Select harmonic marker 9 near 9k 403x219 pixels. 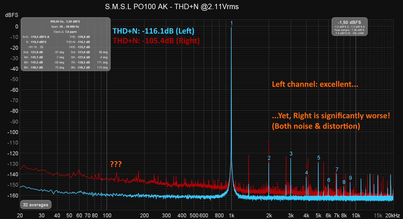pos(350,178)
